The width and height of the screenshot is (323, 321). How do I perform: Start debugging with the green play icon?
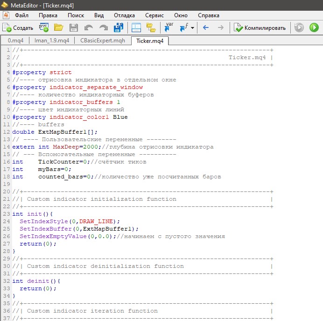[314, 27]
